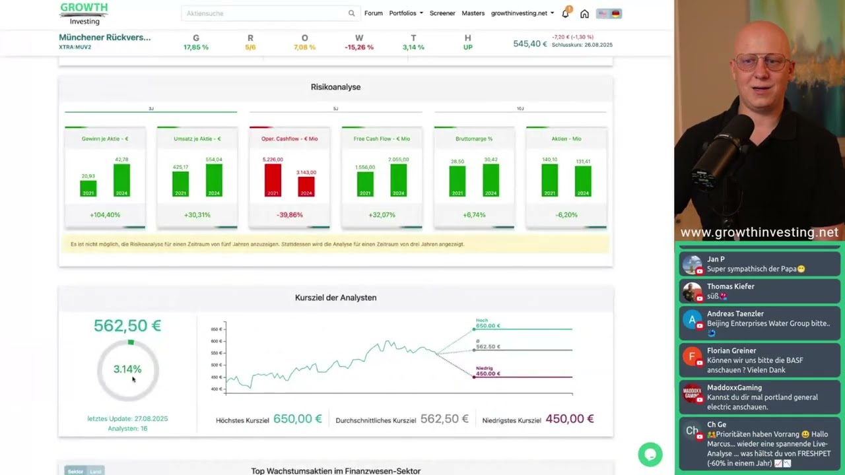This screenshot has height=475, width=845.
Task: Click the Schlusskurs: 26.08.2025 text
Action: pyautogui.click(x=582, y=45)
